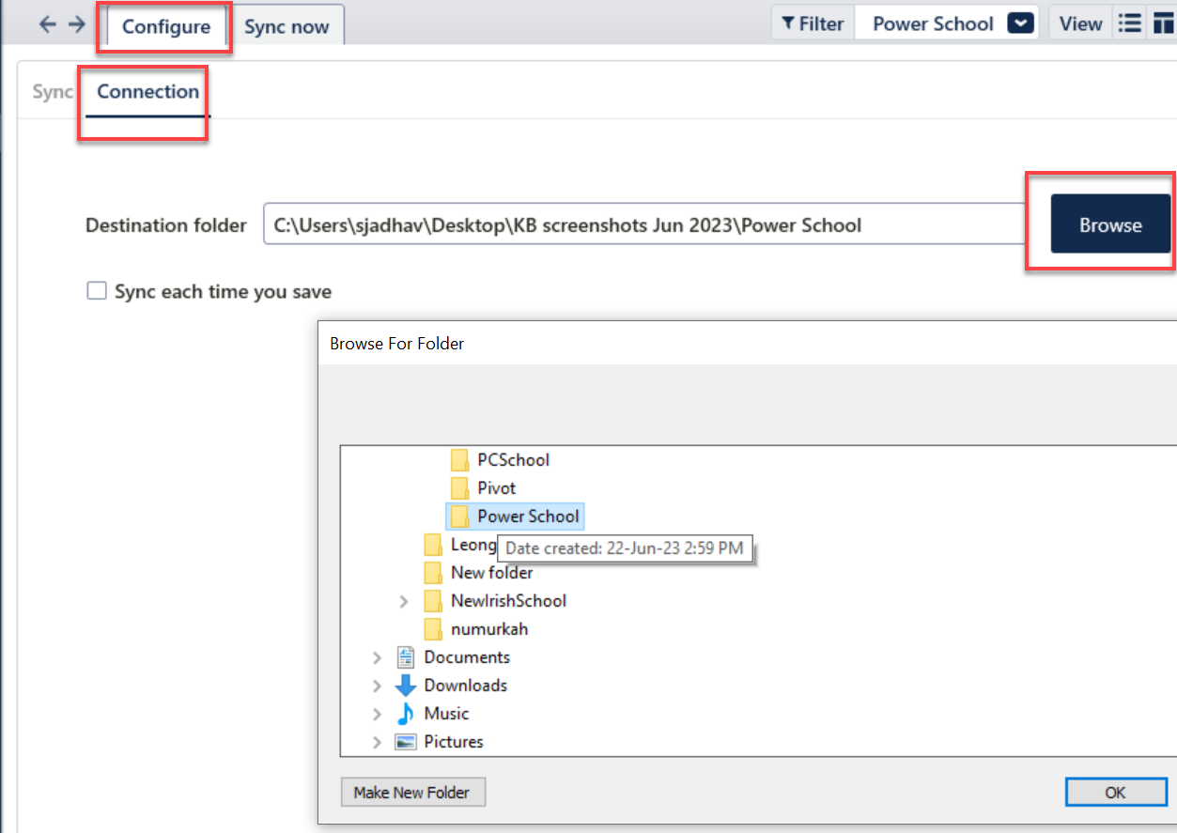This screenshot has height=833, width=1177.
Task: Click the Power School folder icon
Action: [x=459, y=517]
